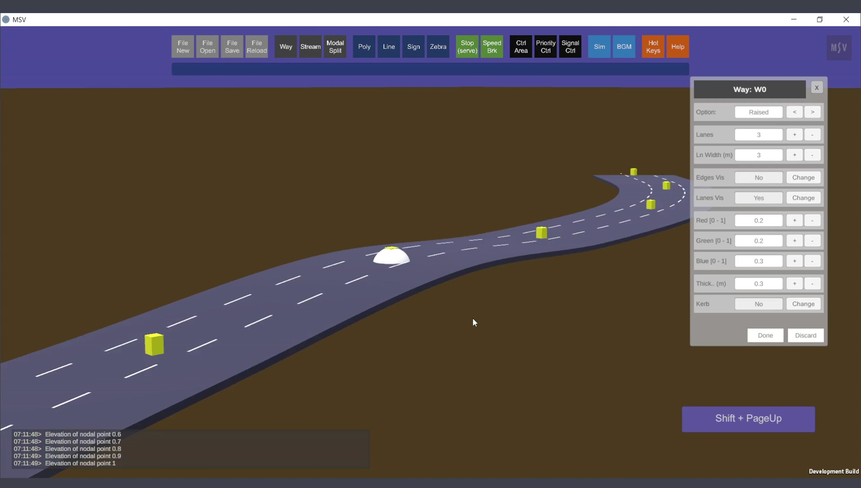The width and height of the screenshot is (861, 488).
Task: Open the Stream tool
Action: (x=310, y=47)
